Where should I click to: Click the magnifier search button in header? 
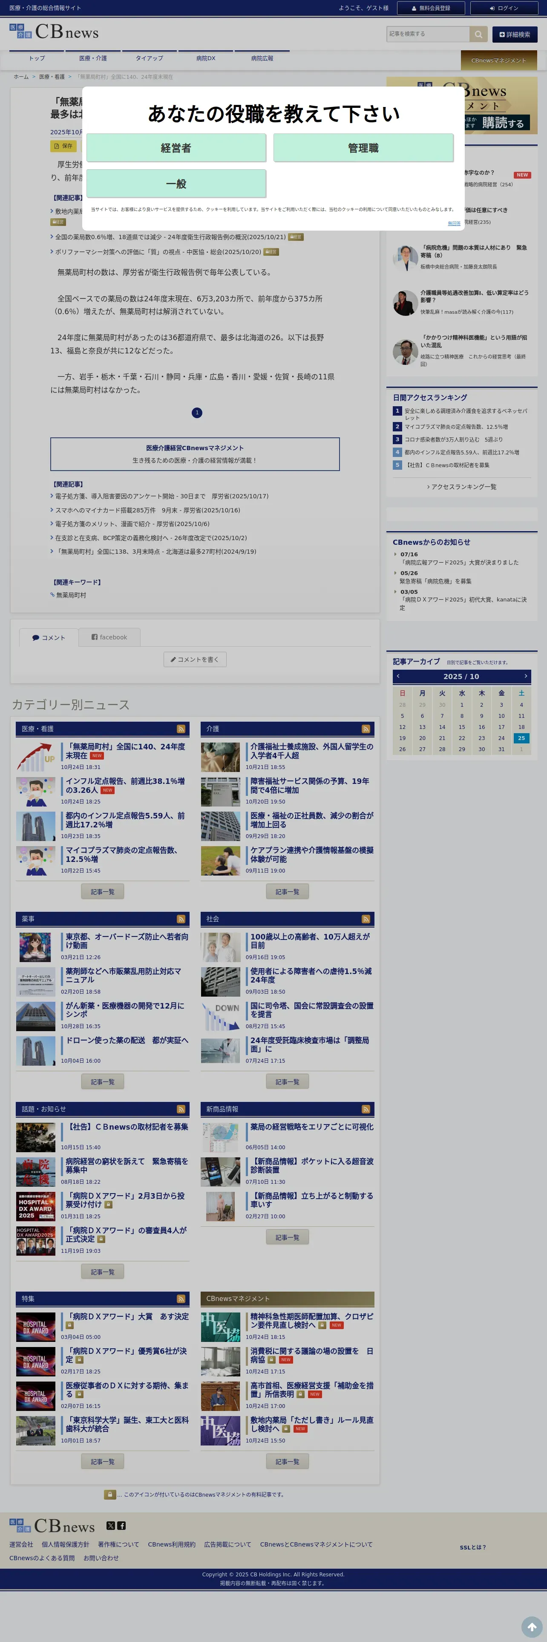click(x=478, y=34)
